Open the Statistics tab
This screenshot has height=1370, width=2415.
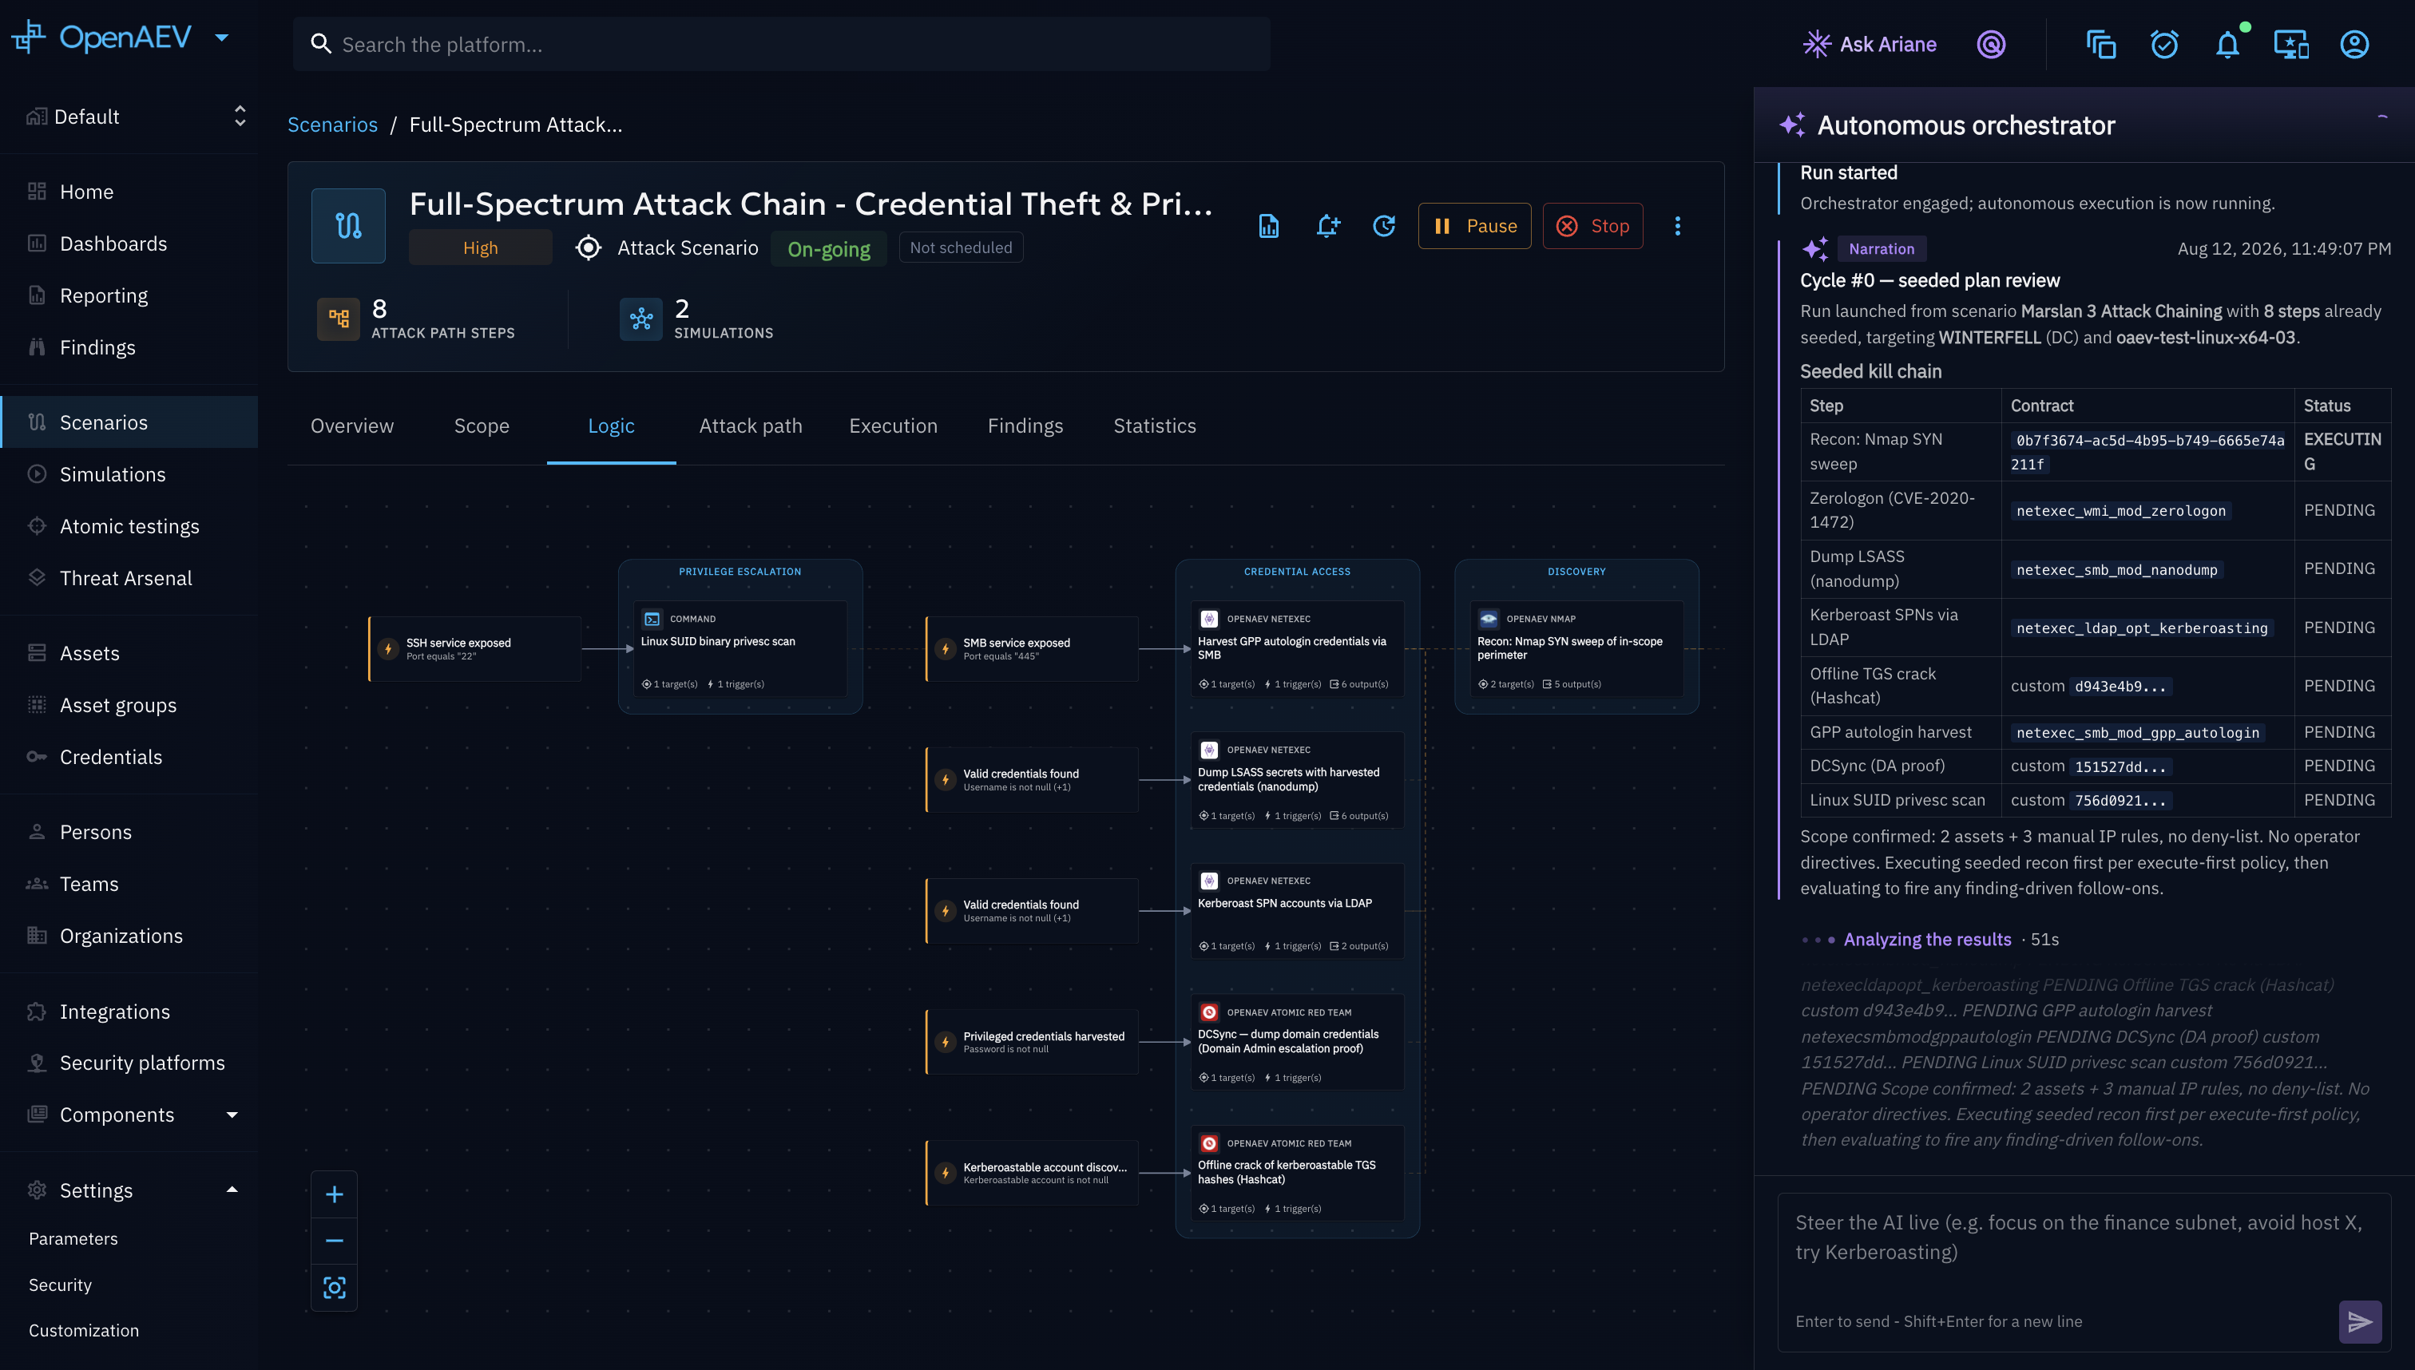click(x=1155, y=426)
